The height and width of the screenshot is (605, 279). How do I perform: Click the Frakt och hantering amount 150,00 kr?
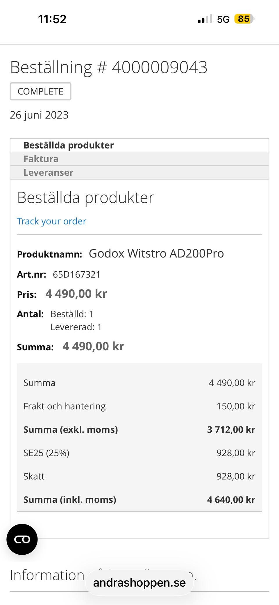[x=236, y=406]
